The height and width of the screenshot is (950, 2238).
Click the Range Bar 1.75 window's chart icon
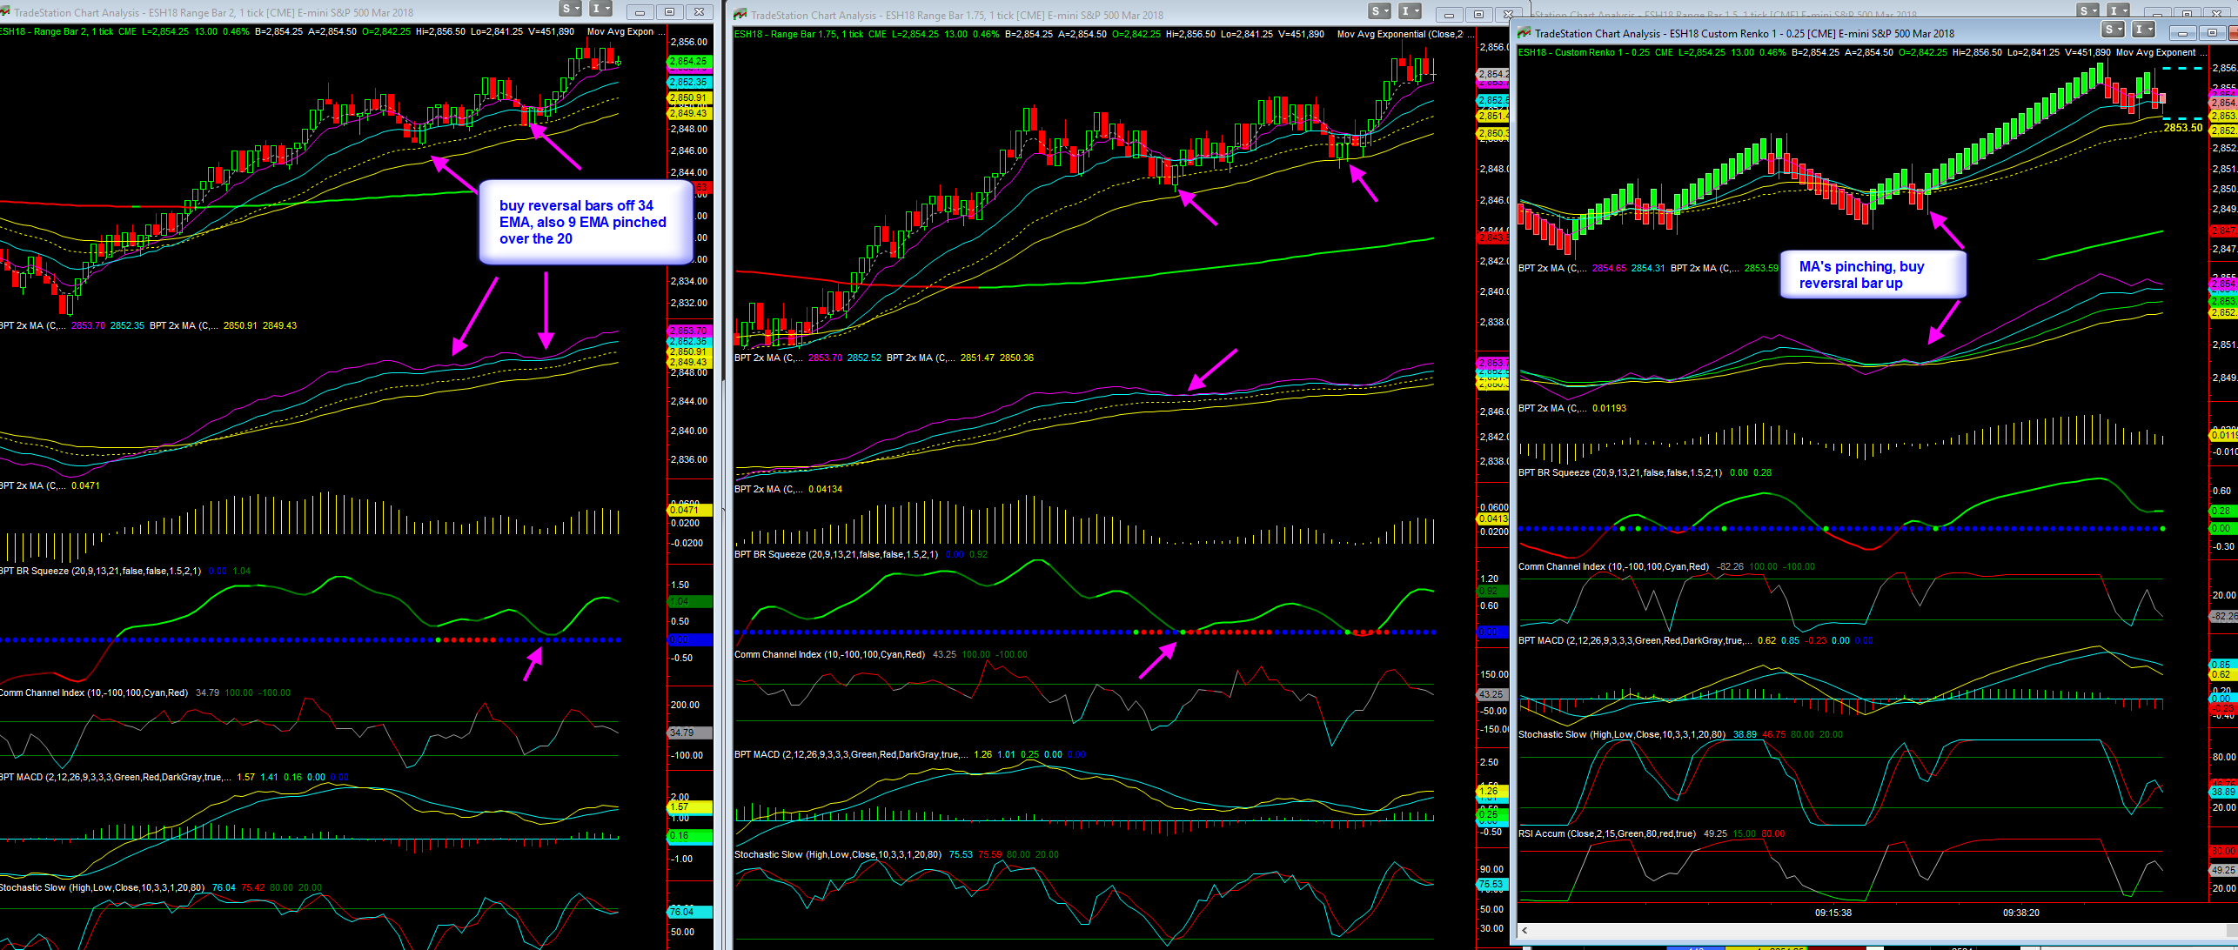[x=740, y=15]
